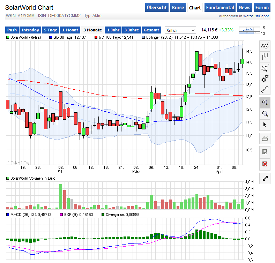Activate the zoom in magnifier tool

265,103
